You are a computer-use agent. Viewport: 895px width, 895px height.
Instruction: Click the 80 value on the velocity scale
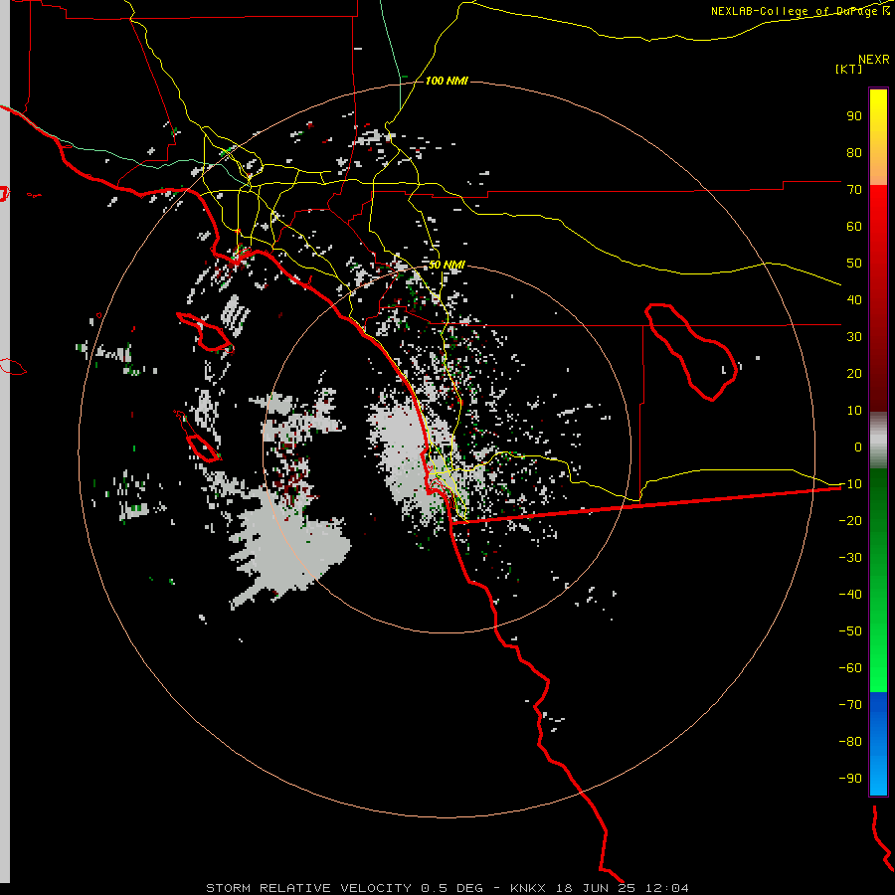pos(854,152)
